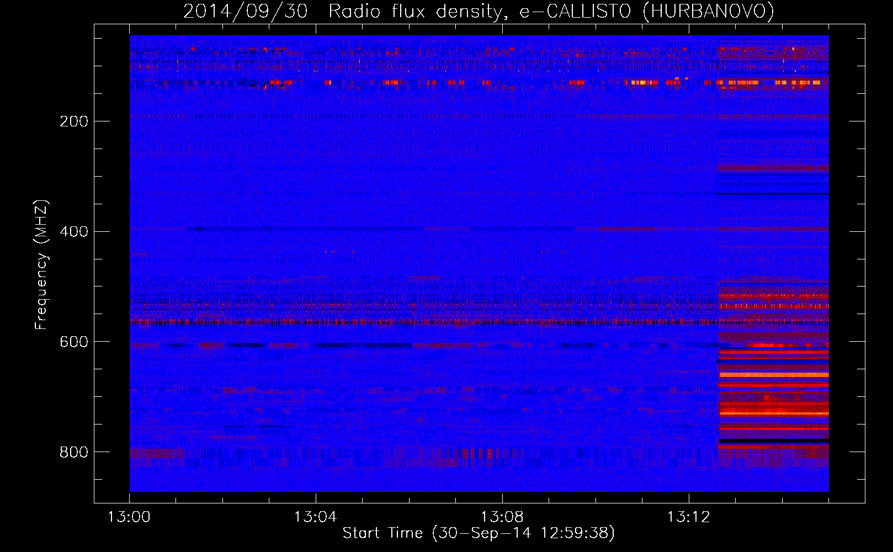
Task: Click the 13:12 time tick label
Action: click(x=689, y=517)
